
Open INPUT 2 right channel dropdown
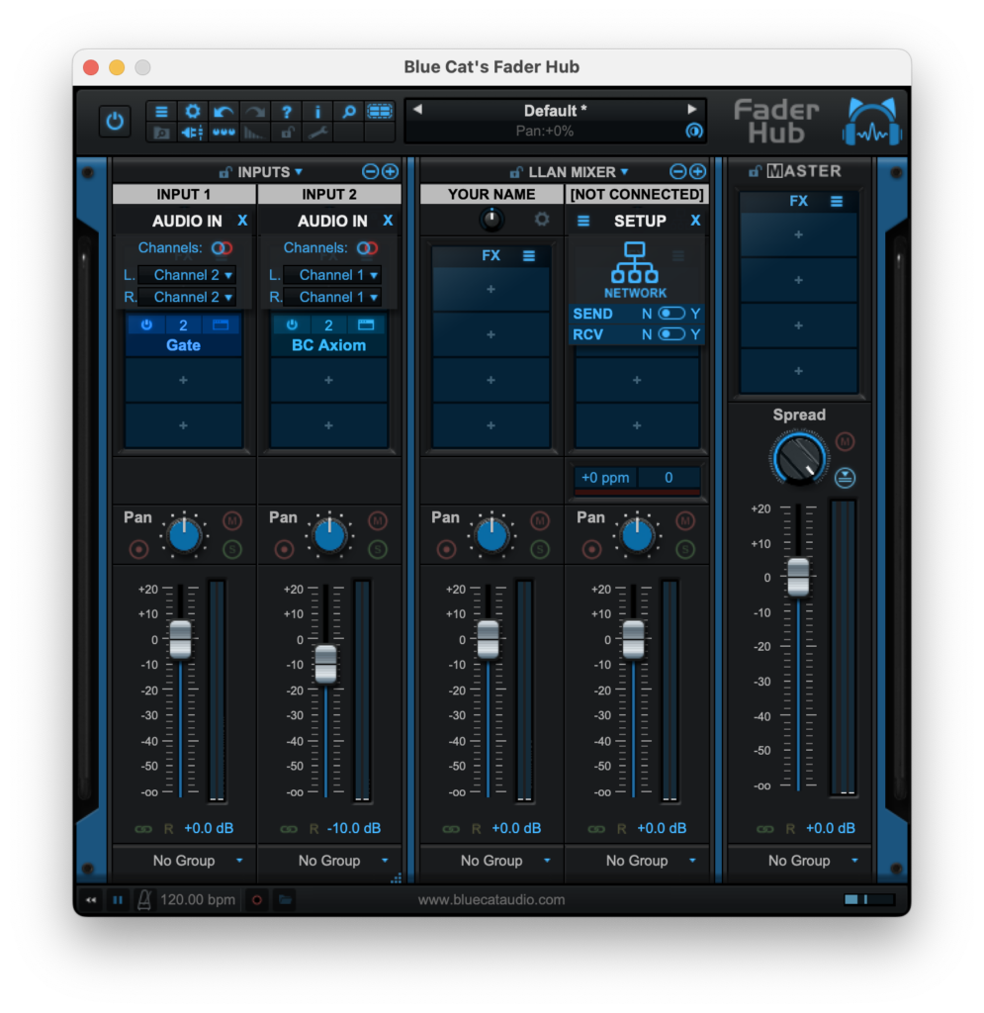coord(332,297)
